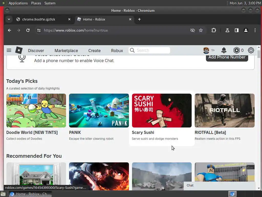Viewport: 262px width, 197px height.
Task: Click the Add Phone Number button
Action: [227, 57]
